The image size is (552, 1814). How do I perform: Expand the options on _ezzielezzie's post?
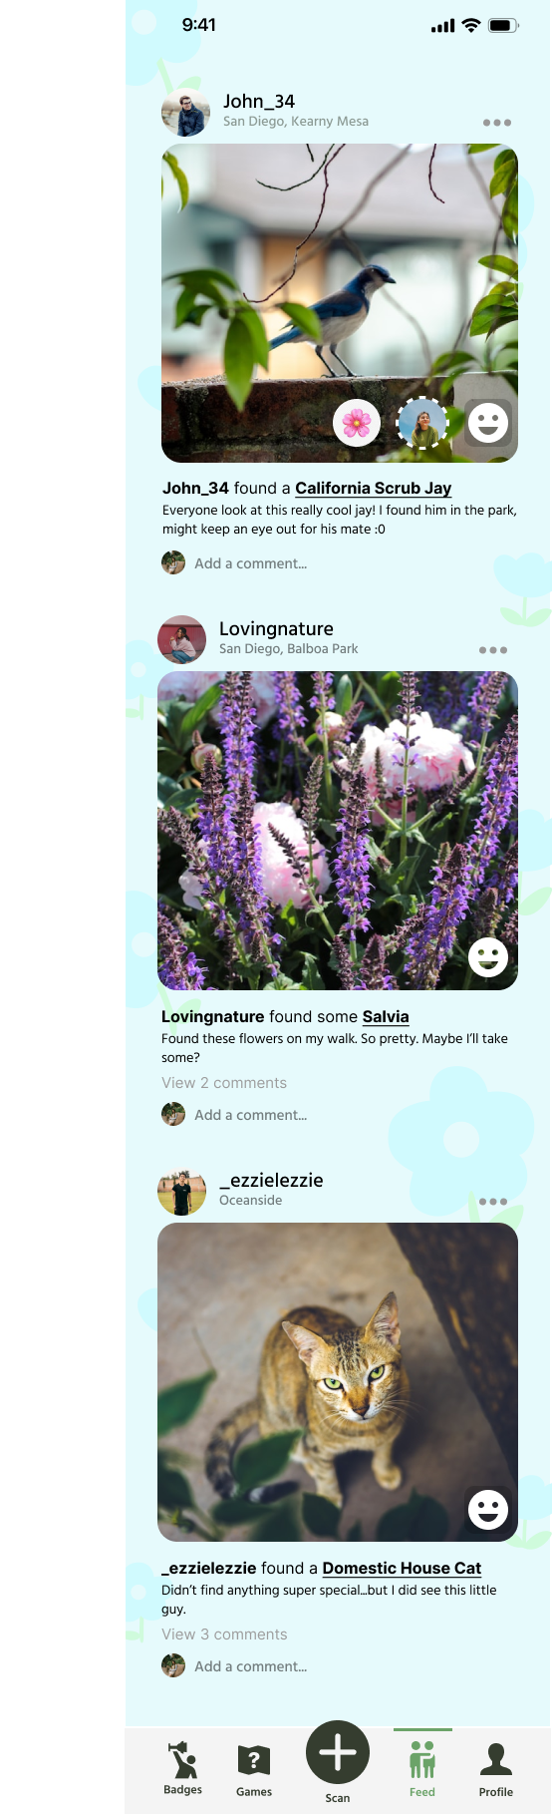pyautogui.click(x=493, y=1202)
